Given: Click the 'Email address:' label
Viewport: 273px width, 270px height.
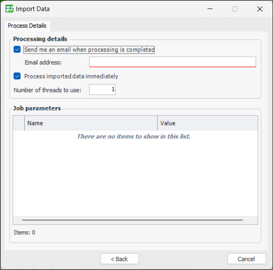Looking at the screenshot, I should click(43, 63).
